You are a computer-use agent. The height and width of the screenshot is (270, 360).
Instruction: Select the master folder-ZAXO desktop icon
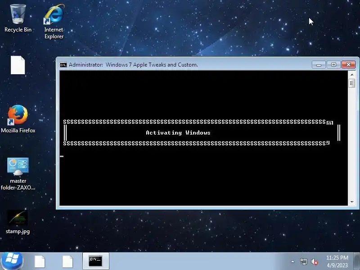[18, 174]
